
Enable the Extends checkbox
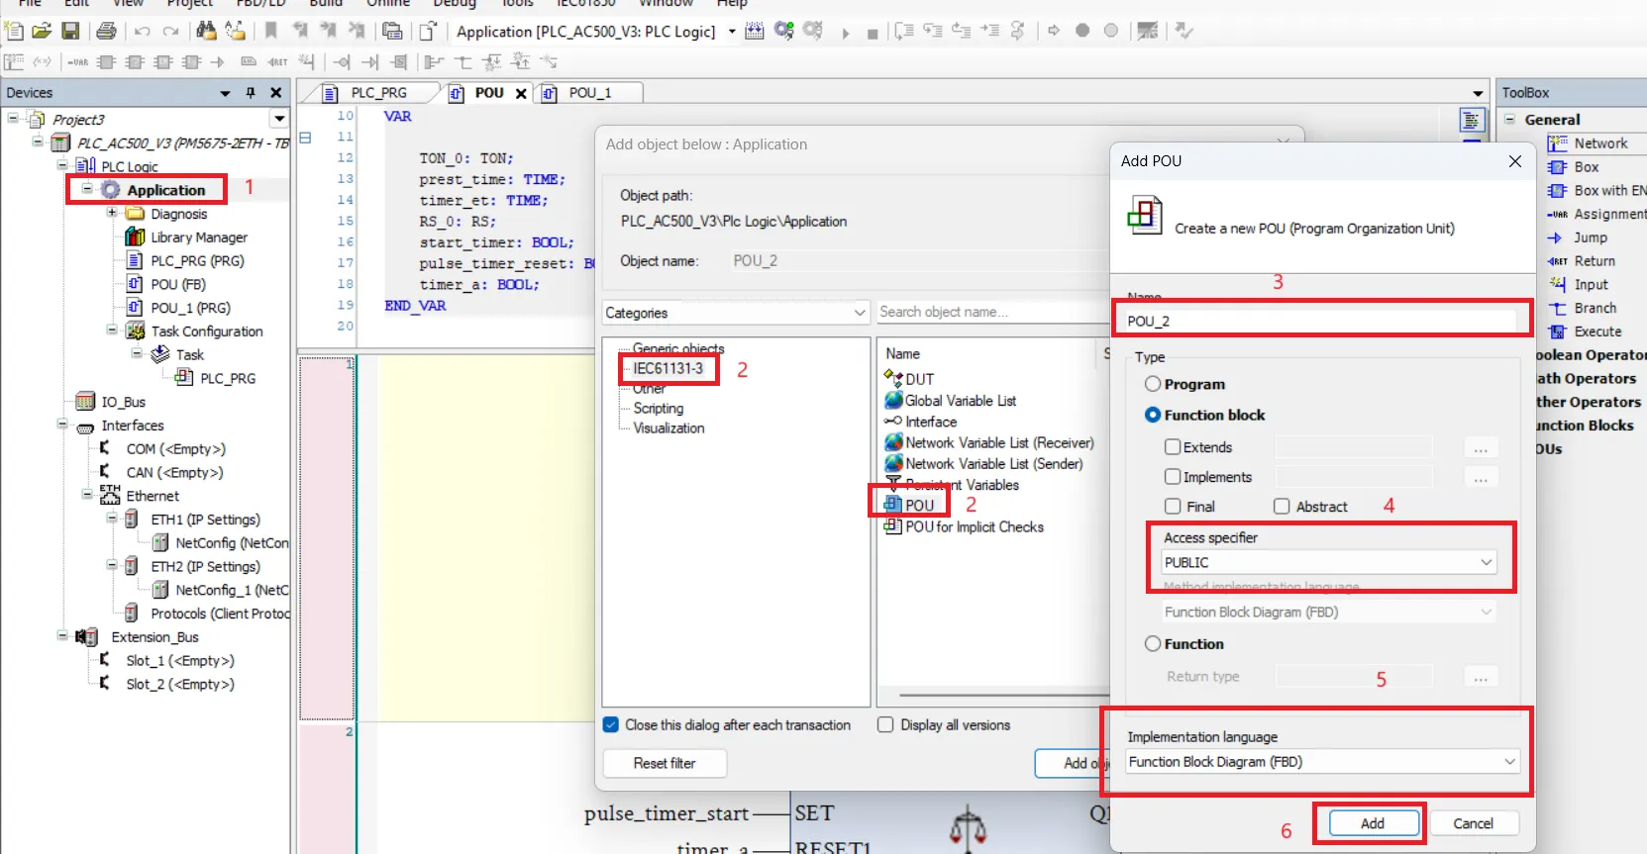pyautogui.click(x=1173, y=447)
